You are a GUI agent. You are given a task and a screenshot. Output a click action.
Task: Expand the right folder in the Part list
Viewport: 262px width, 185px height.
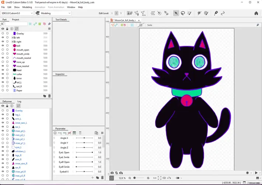tap(12, 41)
